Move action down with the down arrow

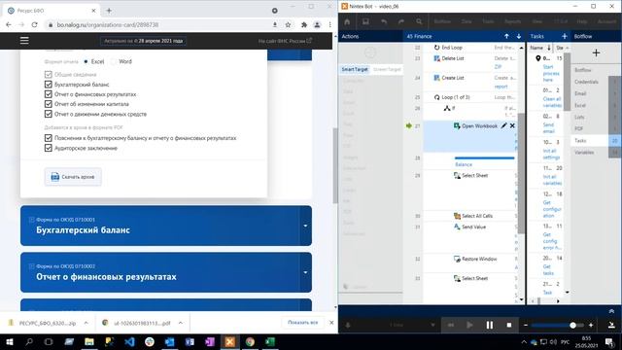click(518, 36)
